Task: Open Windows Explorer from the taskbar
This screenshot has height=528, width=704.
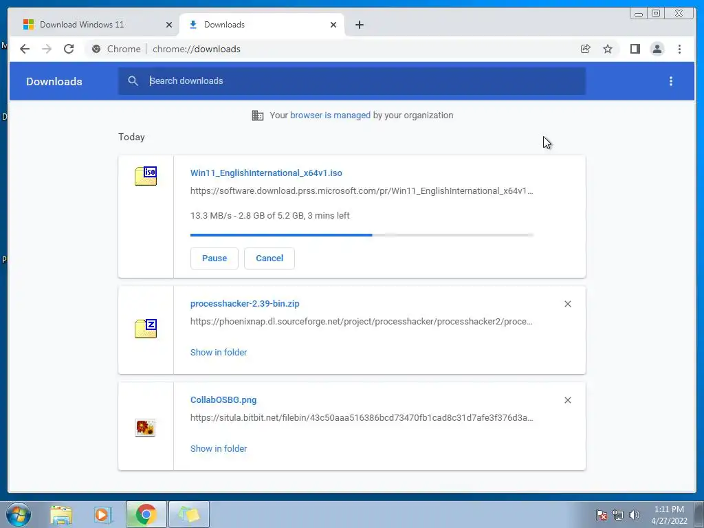Action: point(61,514)
